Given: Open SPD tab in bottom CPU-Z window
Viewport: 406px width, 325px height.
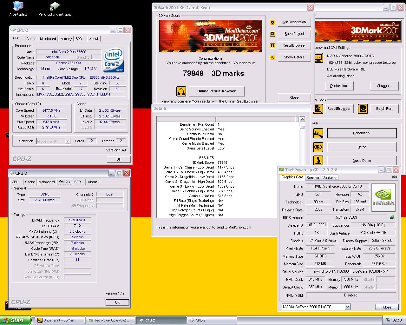Looking at the screenshot, I should coord(77,182).
